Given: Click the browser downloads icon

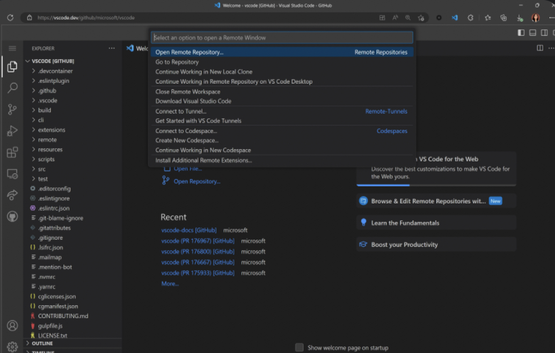Looking at the screenshot, I should coord(520,18).
